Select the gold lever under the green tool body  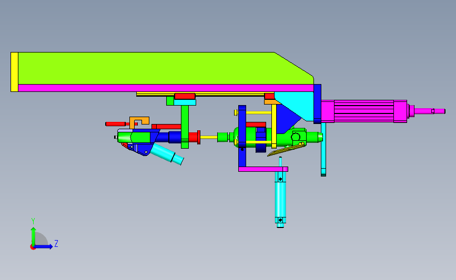(x=286, y=149)
